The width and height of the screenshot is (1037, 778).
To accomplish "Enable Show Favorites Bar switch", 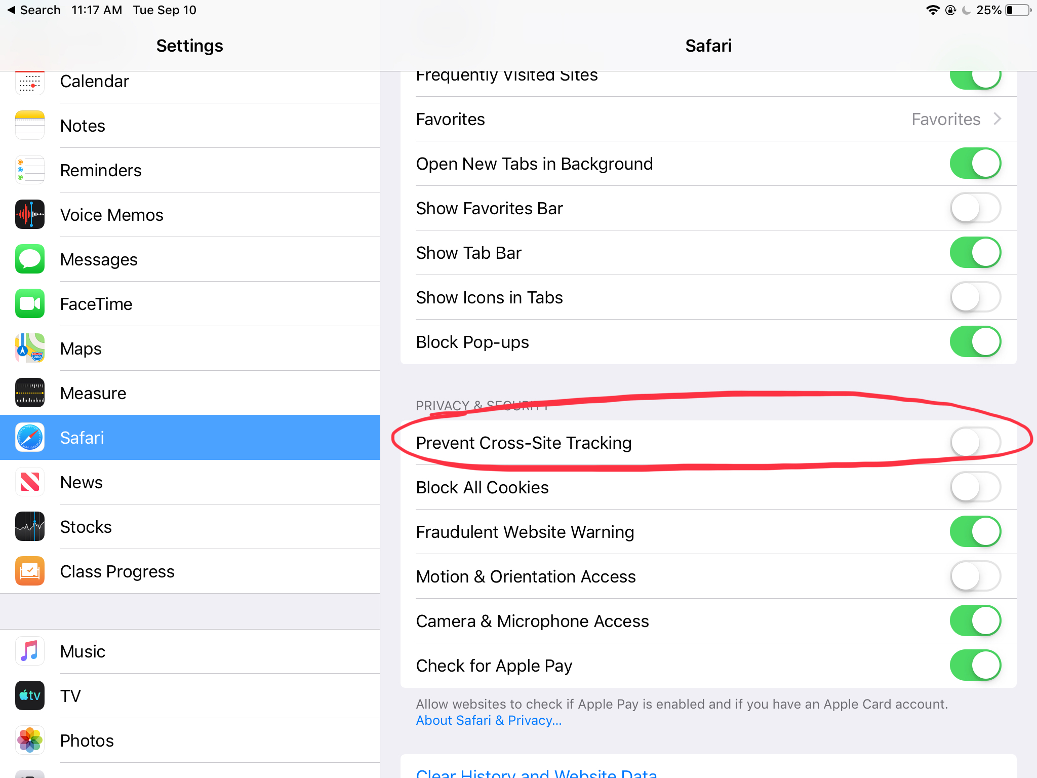I will coord(975,208).
